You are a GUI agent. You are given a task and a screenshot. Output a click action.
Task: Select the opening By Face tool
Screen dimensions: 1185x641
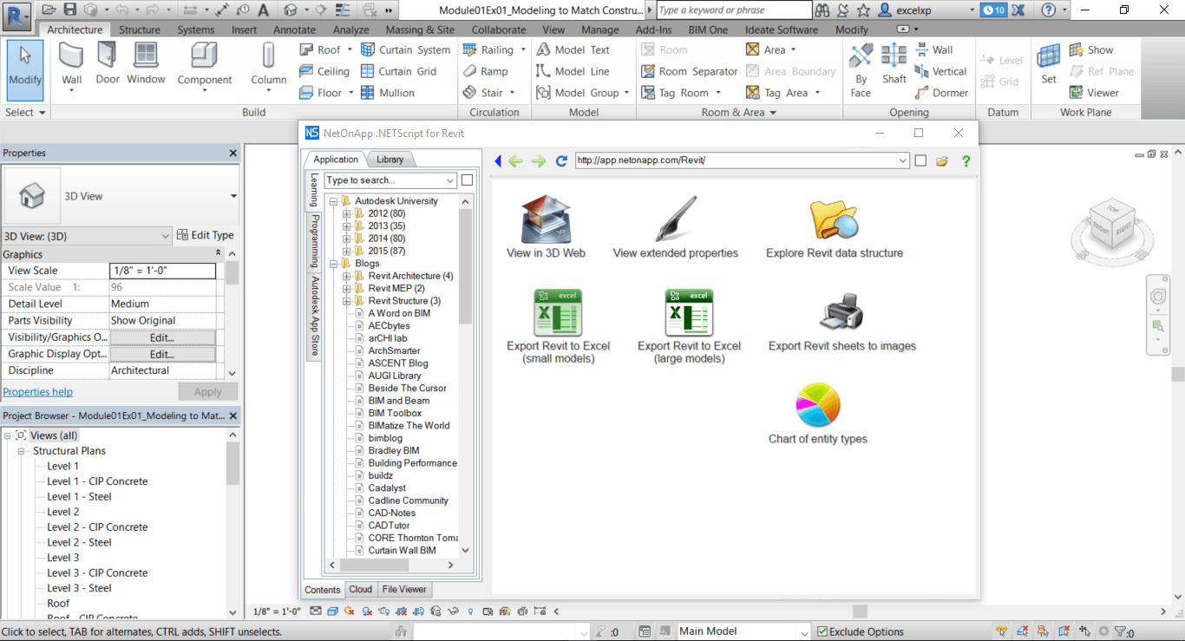click(x=861, y=69)
